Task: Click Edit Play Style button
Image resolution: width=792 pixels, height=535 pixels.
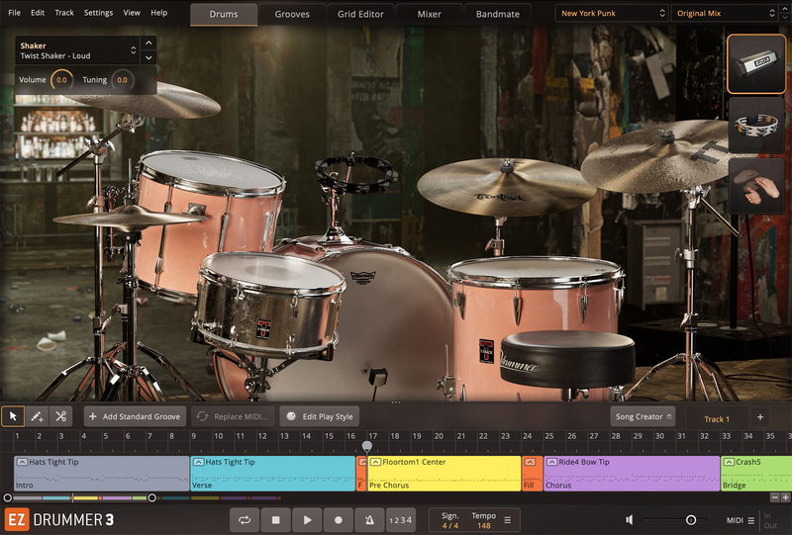Action: point(320,416)
